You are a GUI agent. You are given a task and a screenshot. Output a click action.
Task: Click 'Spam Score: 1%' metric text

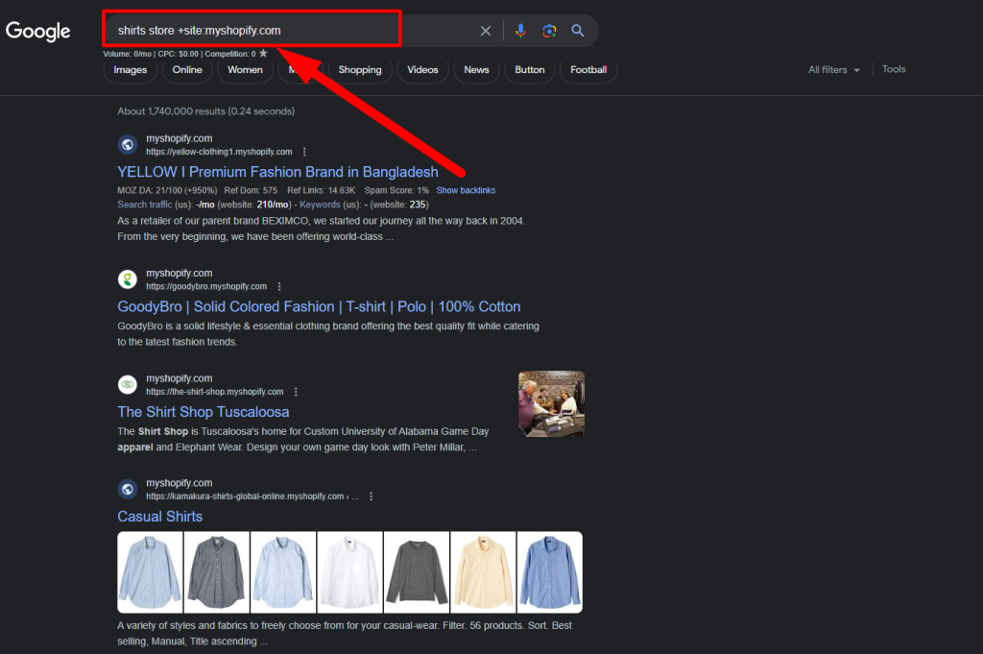(x=396, y=190)
